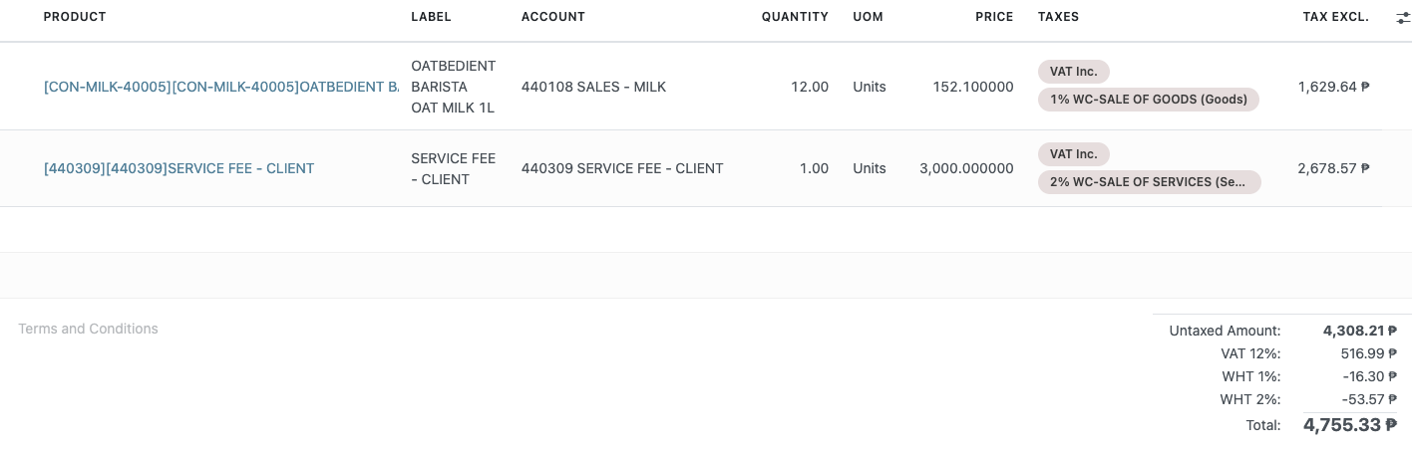
Task: Click tax-excluded amount 1,629.64 ₱
Action: tap(1334, 87)
